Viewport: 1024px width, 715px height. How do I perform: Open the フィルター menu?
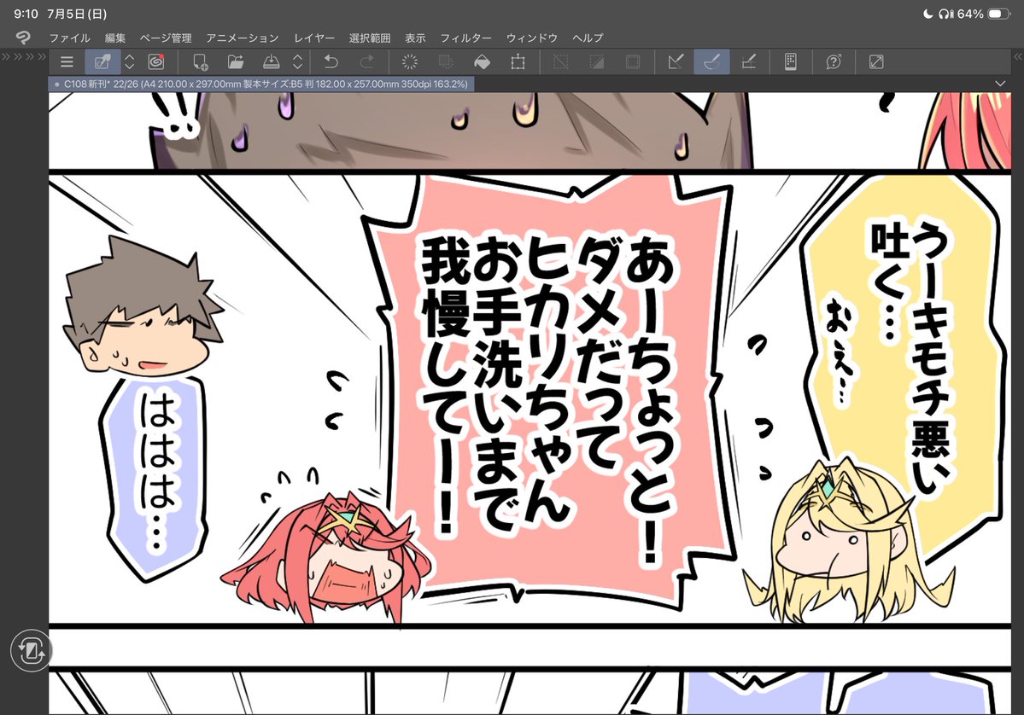click(x=465, y=38)
